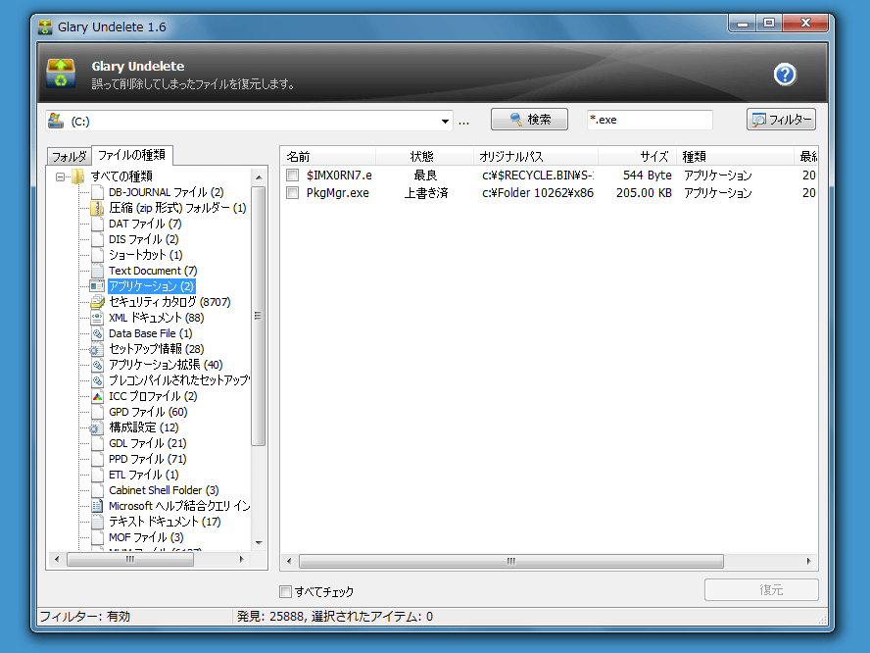Click the 上書き済 status cell
This screenshot has height=653, width=870.
(425, 193)
